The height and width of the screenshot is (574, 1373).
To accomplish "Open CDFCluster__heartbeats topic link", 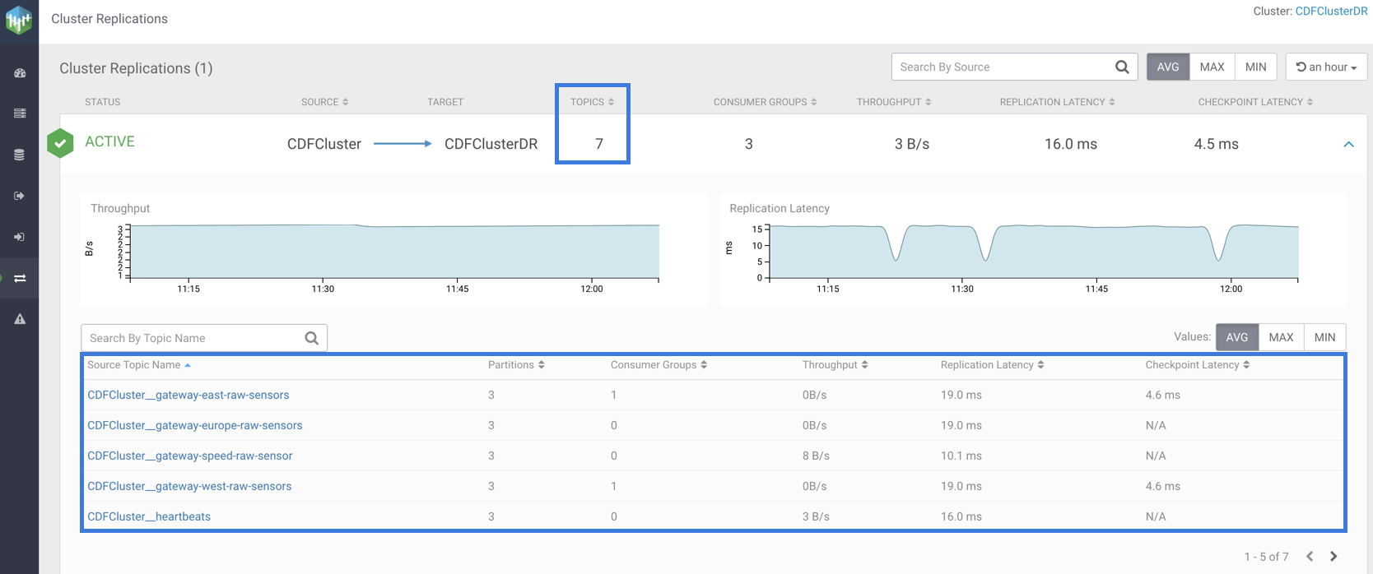I will (x=149, y=516).
